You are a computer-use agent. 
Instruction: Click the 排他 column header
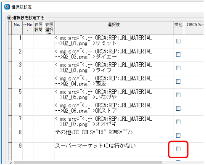coord(178,28)
